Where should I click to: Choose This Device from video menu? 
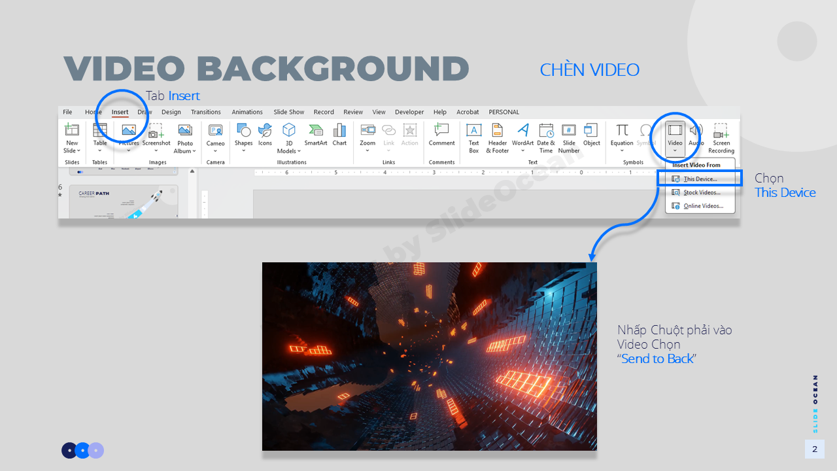coord(700,179)
